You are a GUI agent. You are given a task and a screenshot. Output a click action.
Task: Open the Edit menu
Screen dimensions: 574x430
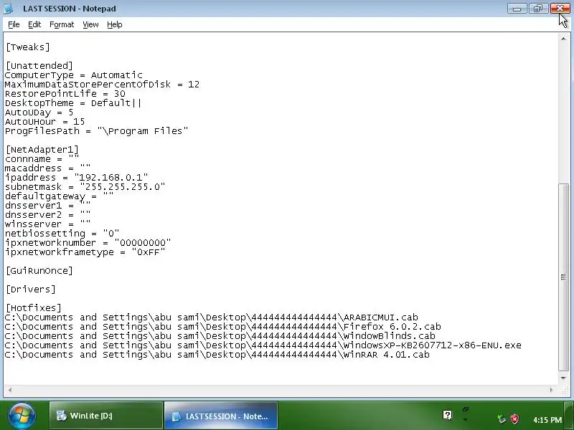coord(34,24)
